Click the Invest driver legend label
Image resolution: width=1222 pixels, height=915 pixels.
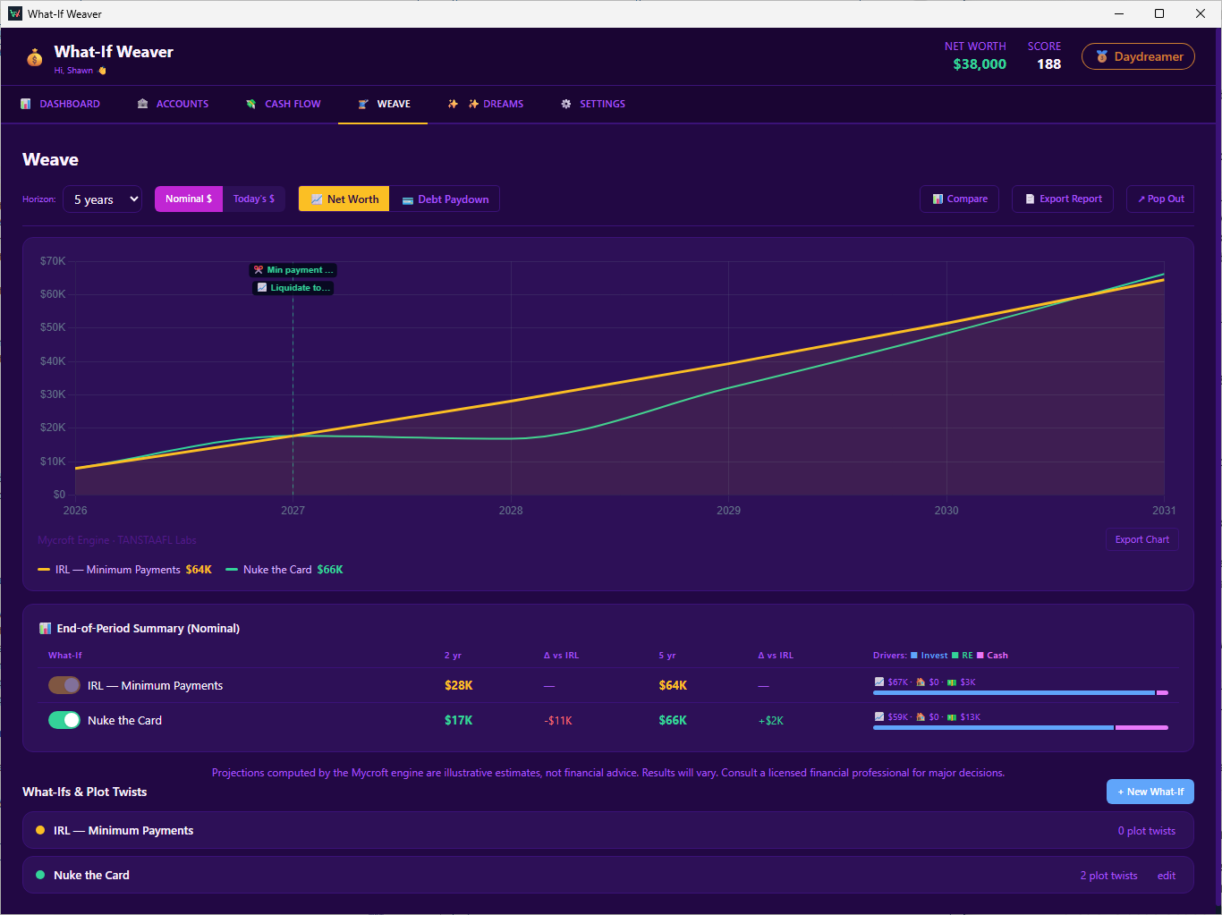(934, 656)
